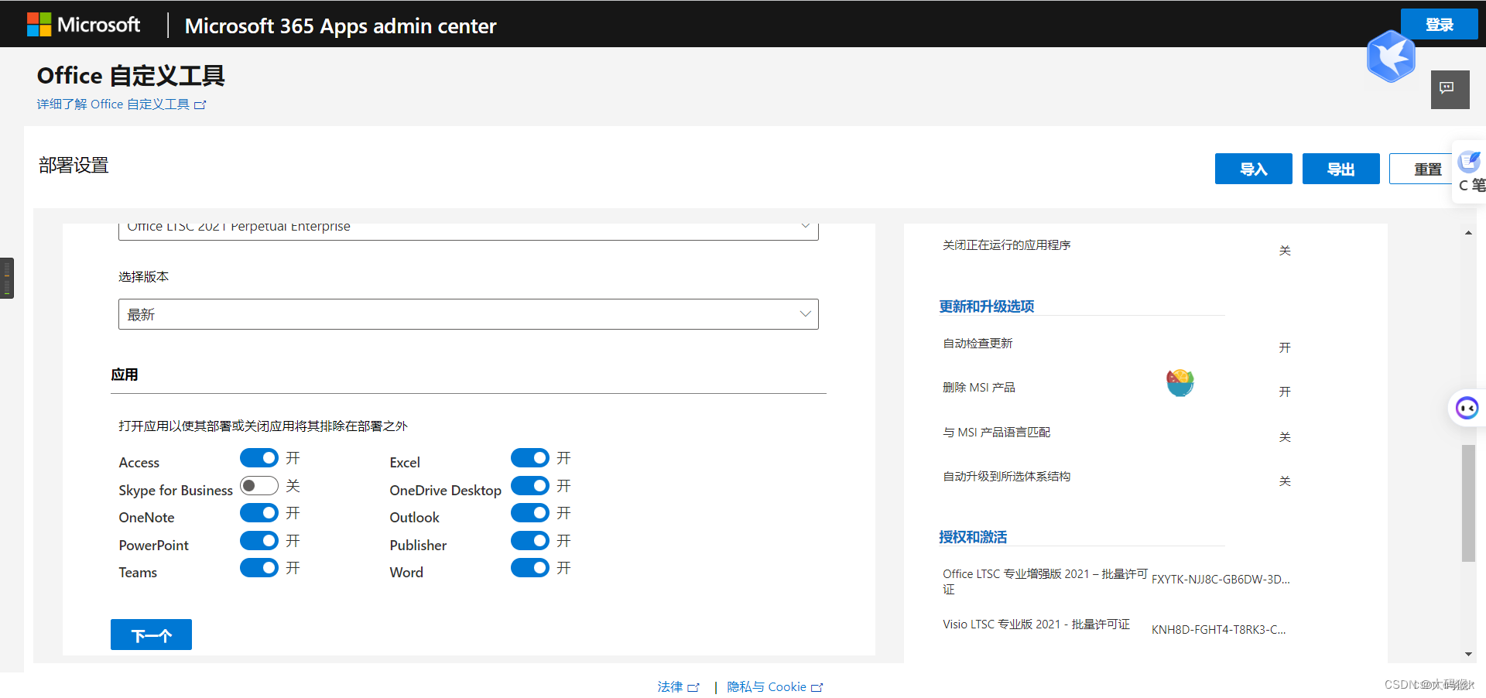The image size is (1486, 698).
Task: Click the purple robot face floating icon
Action: click(x=1467, y=408)
